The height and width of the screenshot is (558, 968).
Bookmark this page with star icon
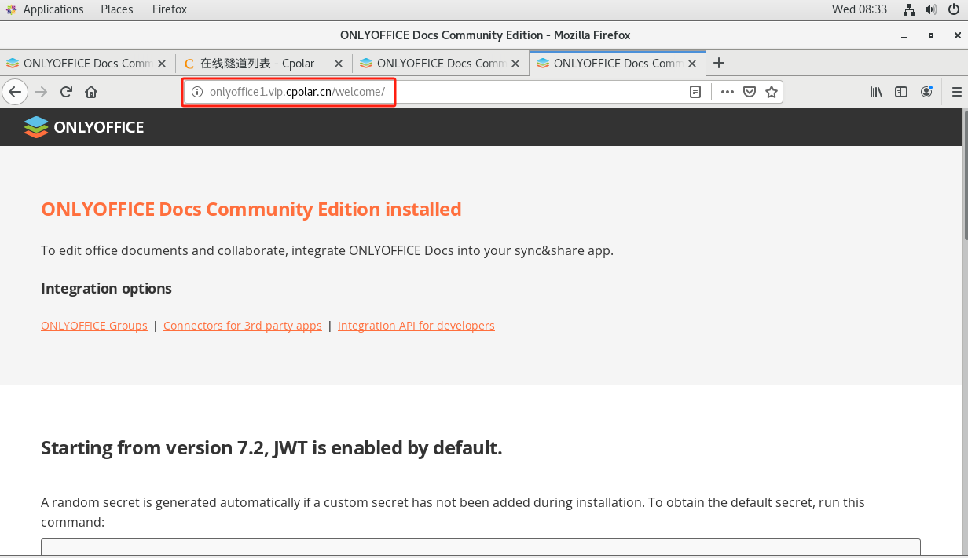point(772,92)
